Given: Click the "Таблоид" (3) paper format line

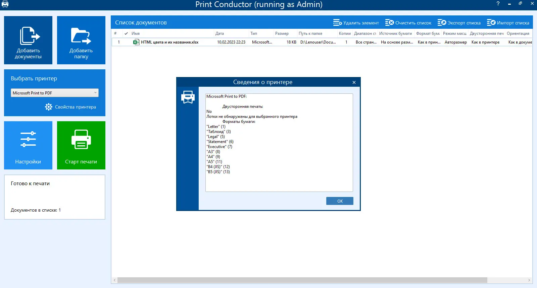Looking at the screenshot, I should click(218, 132).
